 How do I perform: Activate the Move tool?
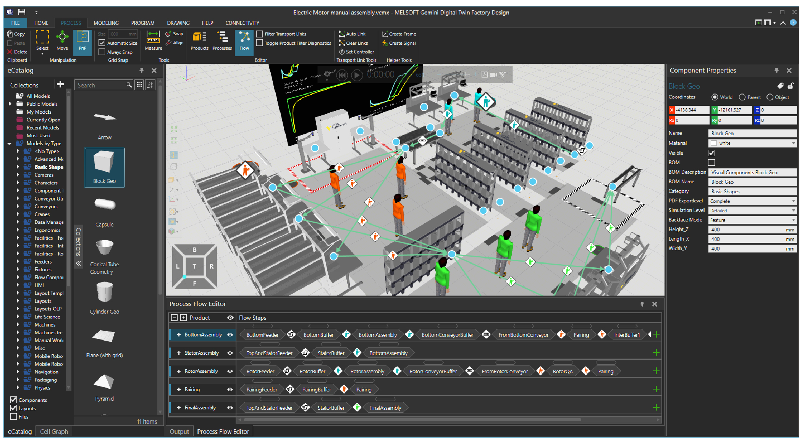[x=62, y=41]
